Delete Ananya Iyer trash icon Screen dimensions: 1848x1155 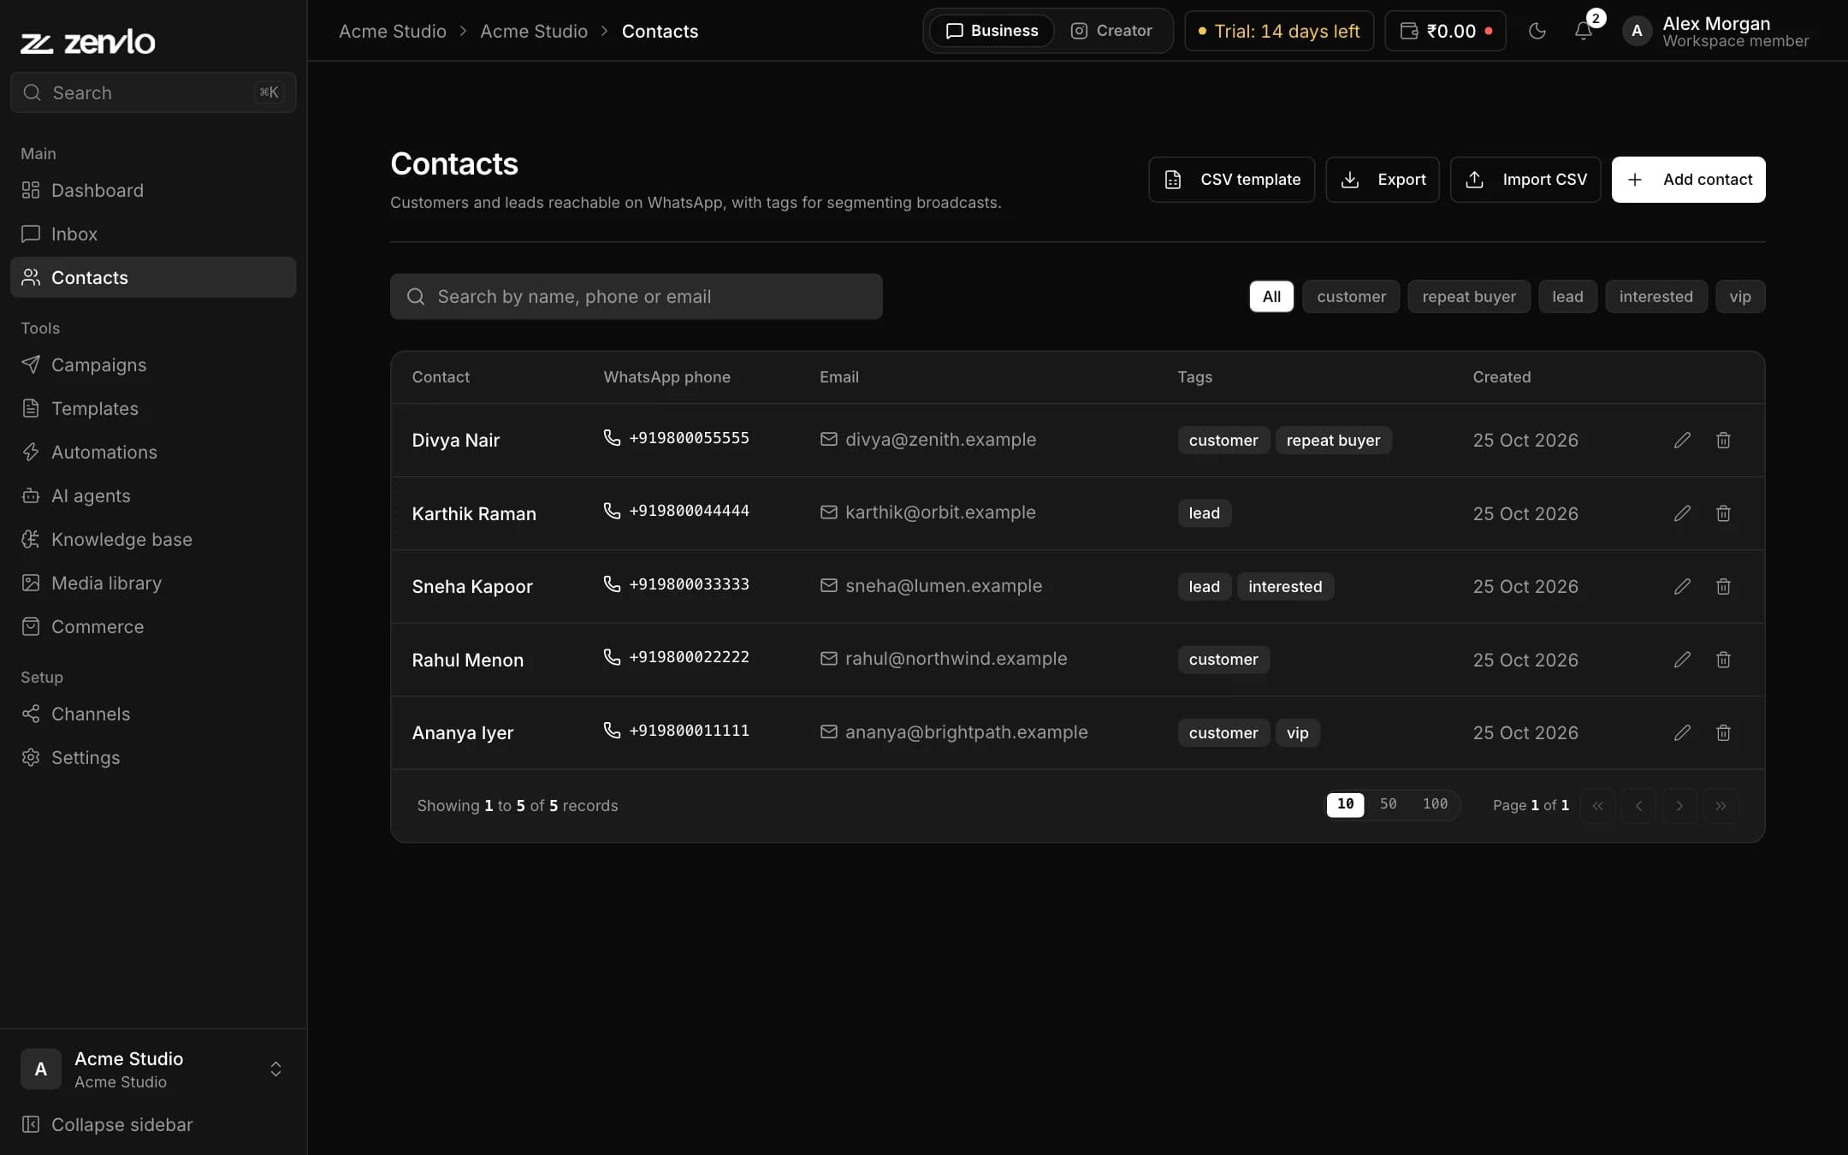[1723, 732]
